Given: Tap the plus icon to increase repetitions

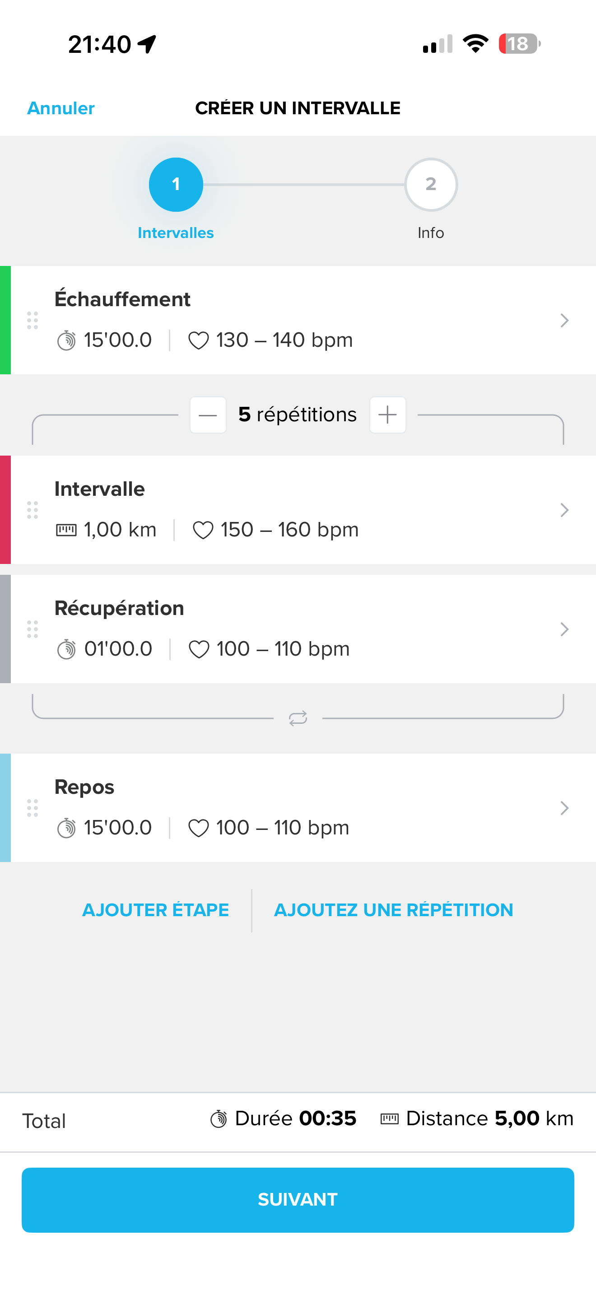Looking at the screenshot, I should click(x=387, y=415).
